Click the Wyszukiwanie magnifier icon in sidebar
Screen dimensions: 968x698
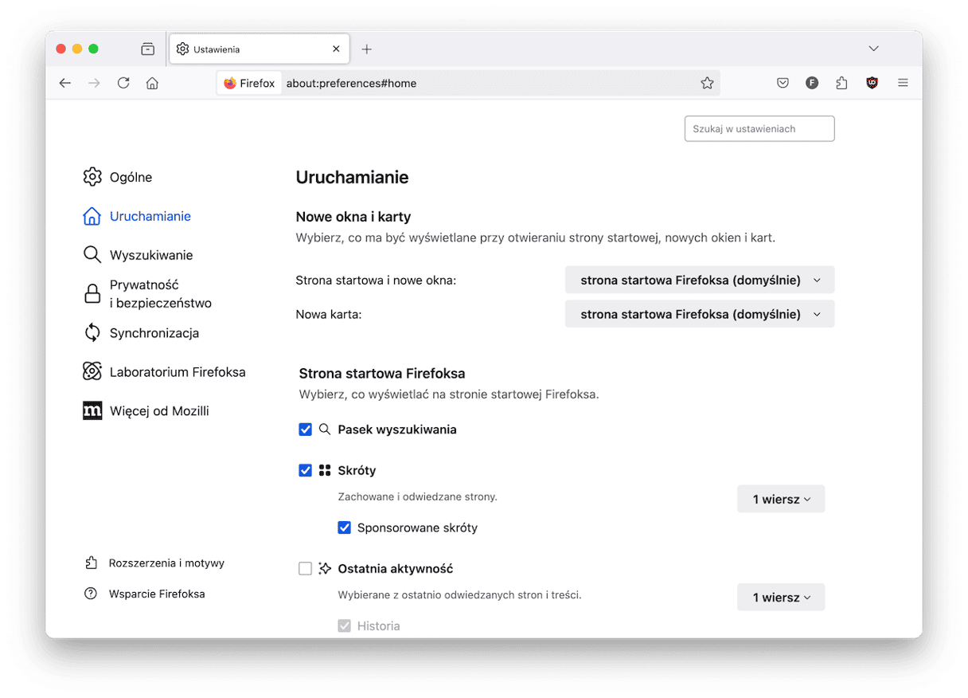[92, 255]
